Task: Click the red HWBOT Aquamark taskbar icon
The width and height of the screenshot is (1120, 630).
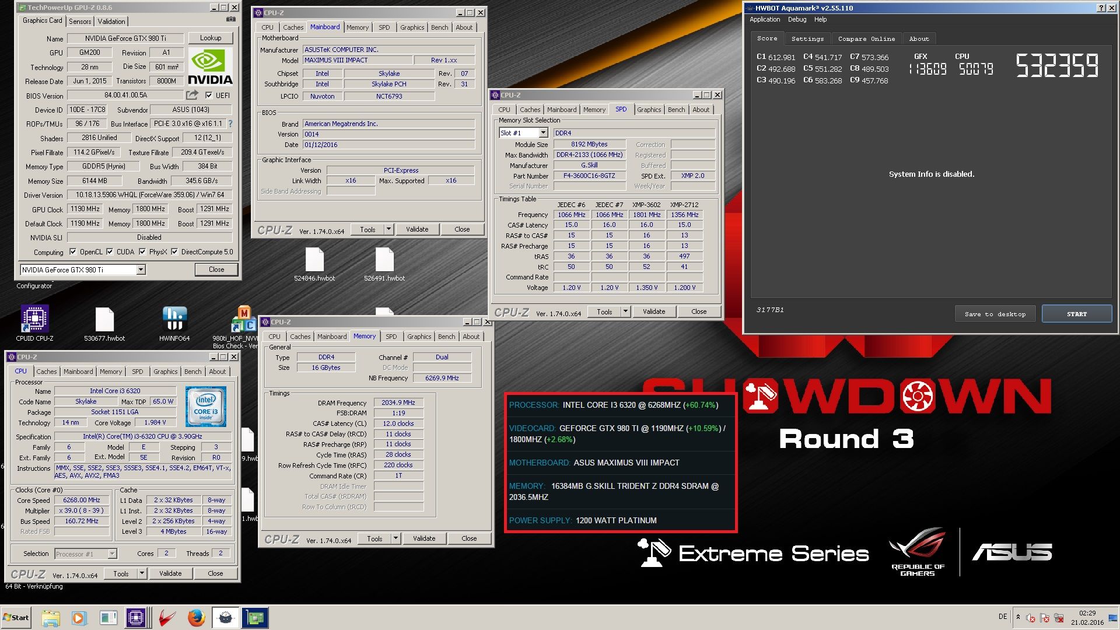Action: (x=167, y=618)
